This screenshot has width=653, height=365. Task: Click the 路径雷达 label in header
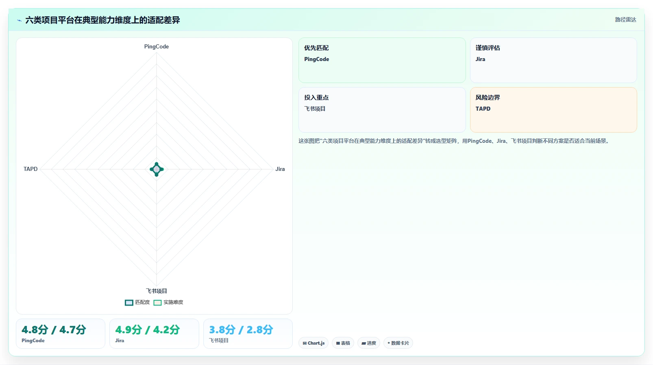pyautogui.click(x=625, y=20)
